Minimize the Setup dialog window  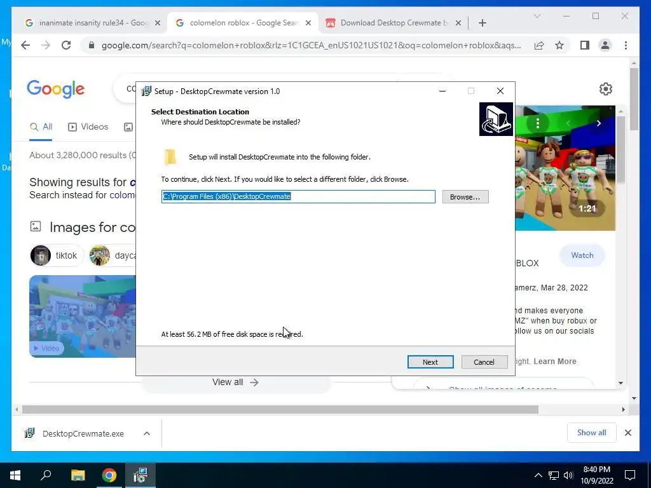pos(442,91)
